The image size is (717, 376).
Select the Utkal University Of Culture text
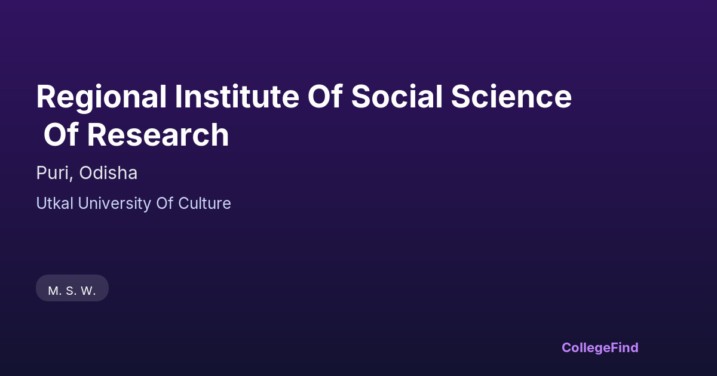point(133,204)
